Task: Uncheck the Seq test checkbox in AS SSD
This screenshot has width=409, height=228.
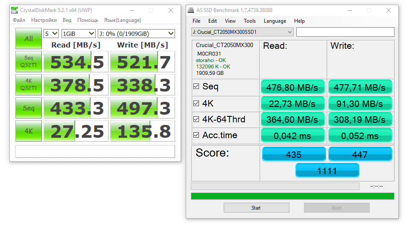Action: pyautogui.click(x=196, y=86)
